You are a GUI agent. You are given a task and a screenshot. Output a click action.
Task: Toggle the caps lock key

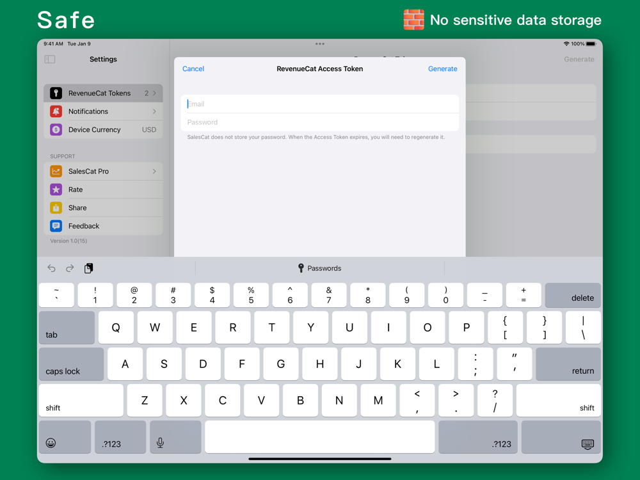pyautogui.click(x=72, y=364)
